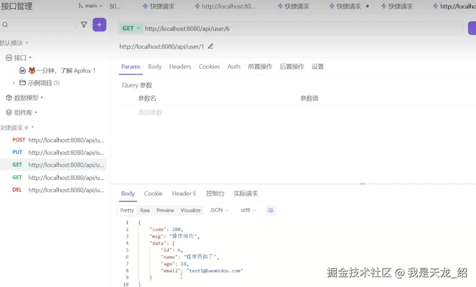Expand the 组件库 section arrow
Image resolution: width=476 pixels, height=287 pixels.
36,112
